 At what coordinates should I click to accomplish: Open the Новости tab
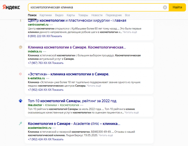click(x=97, y=15)
